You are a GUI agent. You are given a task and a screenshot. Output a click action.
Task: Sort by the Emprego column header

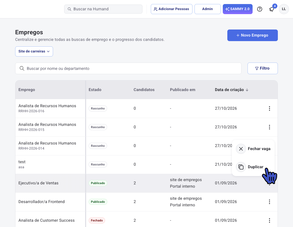tap(27, 90)
